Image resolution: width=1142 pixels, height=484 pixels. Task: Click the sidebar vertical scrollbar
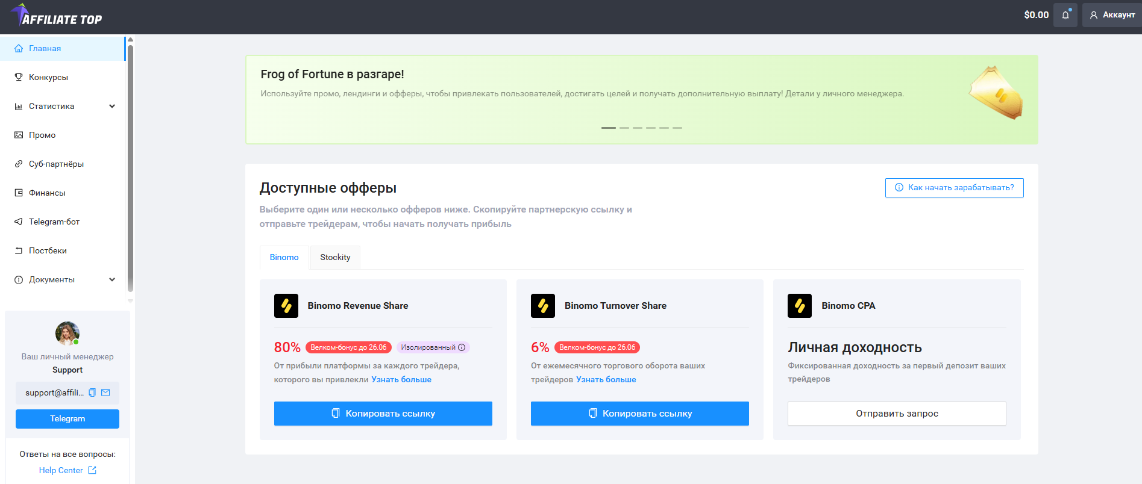pyautogui.click(x=130, y=167)
